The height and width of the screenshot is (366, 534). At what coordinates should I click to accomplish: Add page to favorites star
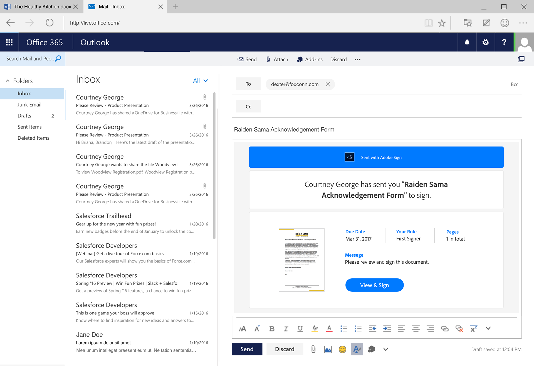point(442,23)
